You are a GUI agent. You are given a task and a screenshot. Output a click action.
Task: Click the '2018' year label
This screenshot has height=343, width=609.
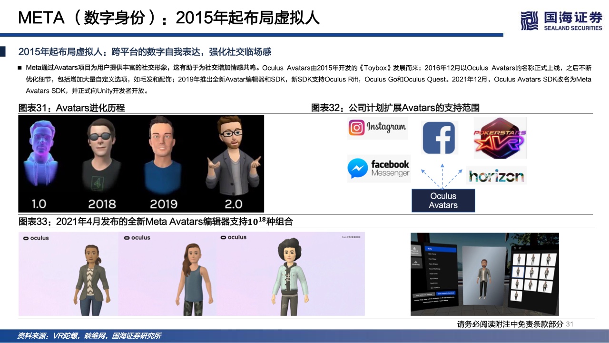click(x=102, y=204)
